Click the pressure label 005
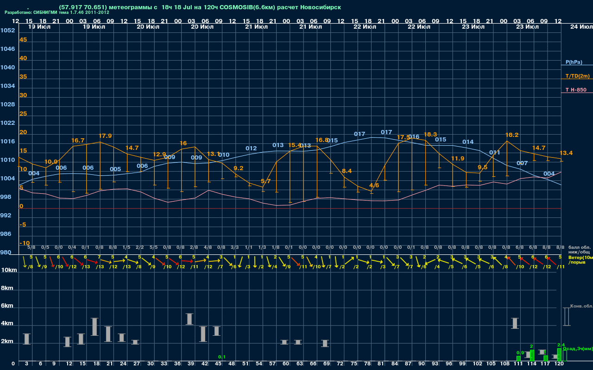The image size is (593, 370). click(x=115, y=169)
